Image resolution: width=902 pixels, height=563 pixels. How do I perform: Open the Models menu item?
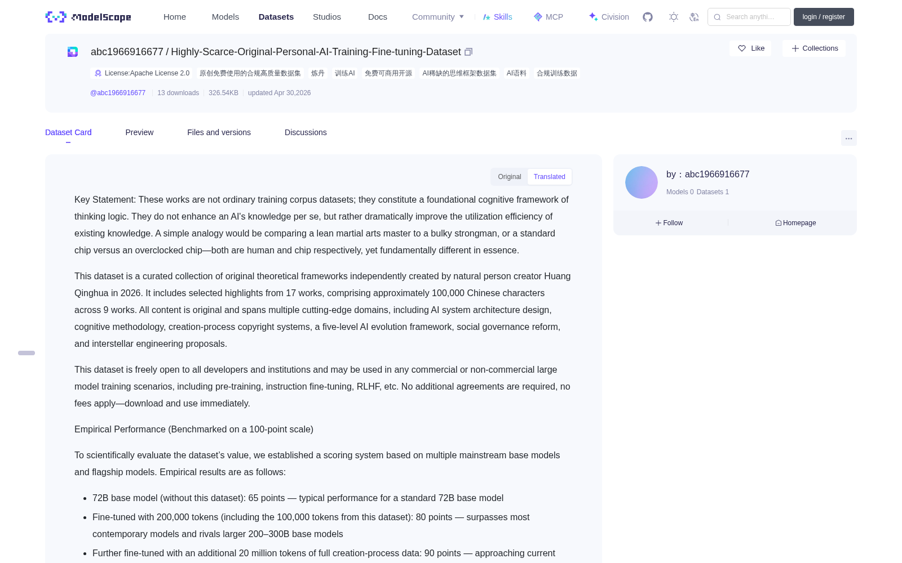pyautogui.click(x=225, y=17)
